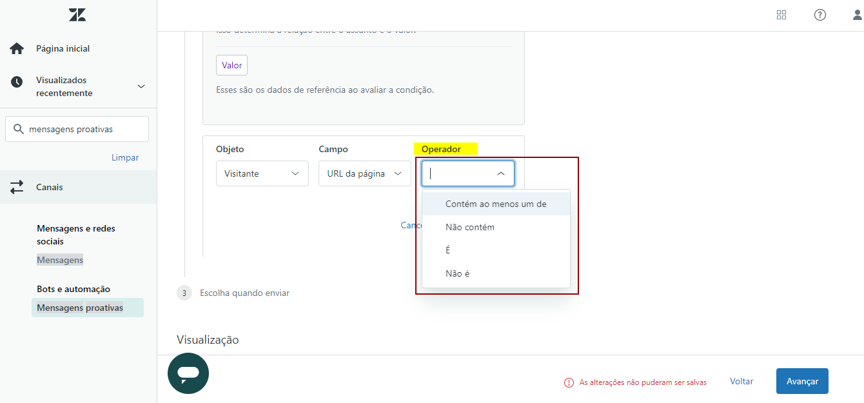The image size is (864, 403).
Task: Open the products grid icon
Action: click(781, 15)
